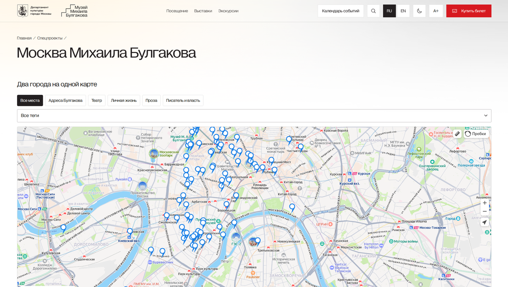Increase font size with A+ button

[x=436, y=11]
